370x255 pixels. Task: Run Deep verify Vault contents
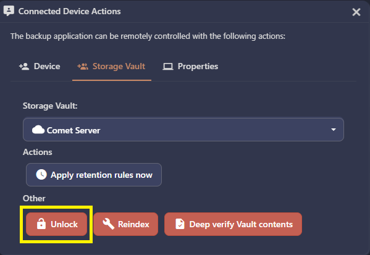tap(233, 224)
